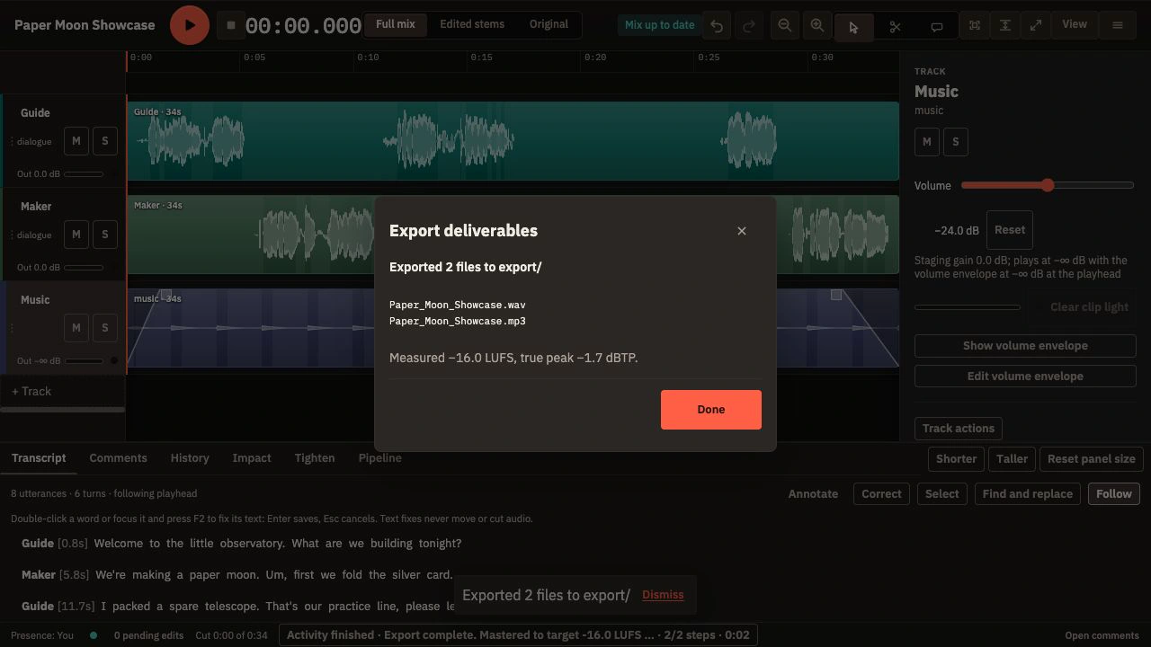Switch to the Comments tab
The width and height of the screenshot is (1151, 647).
[x=118, y=458]
